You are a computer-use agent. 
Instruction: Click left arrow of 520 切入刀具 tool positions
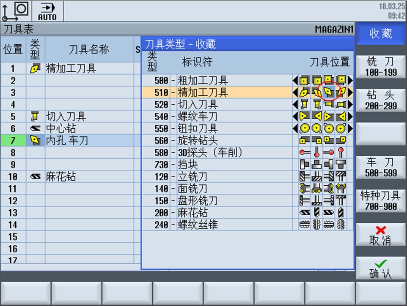pyautogui.click(x=295, y=104)
